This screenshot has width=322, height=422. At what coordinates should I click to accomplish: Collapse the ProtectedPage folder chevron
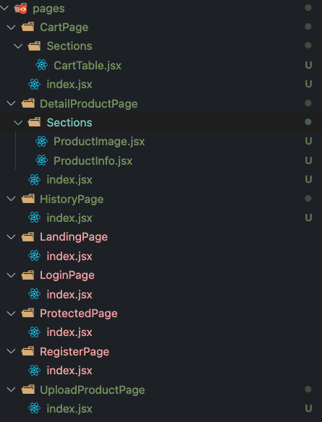[x=11, y=314]
